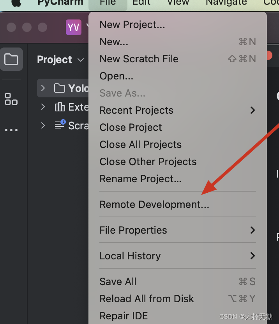Expand the Scratches and Consoles node
The width and height of the screenshot is (279, 324).
(43, 125)
